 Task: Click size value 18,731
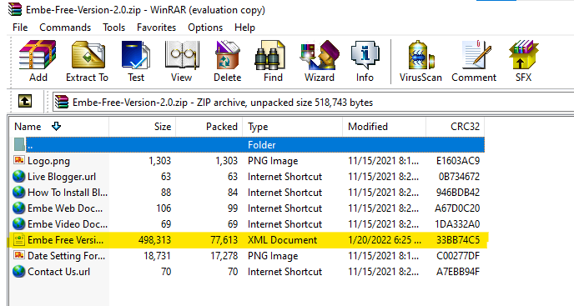(157, 255)
